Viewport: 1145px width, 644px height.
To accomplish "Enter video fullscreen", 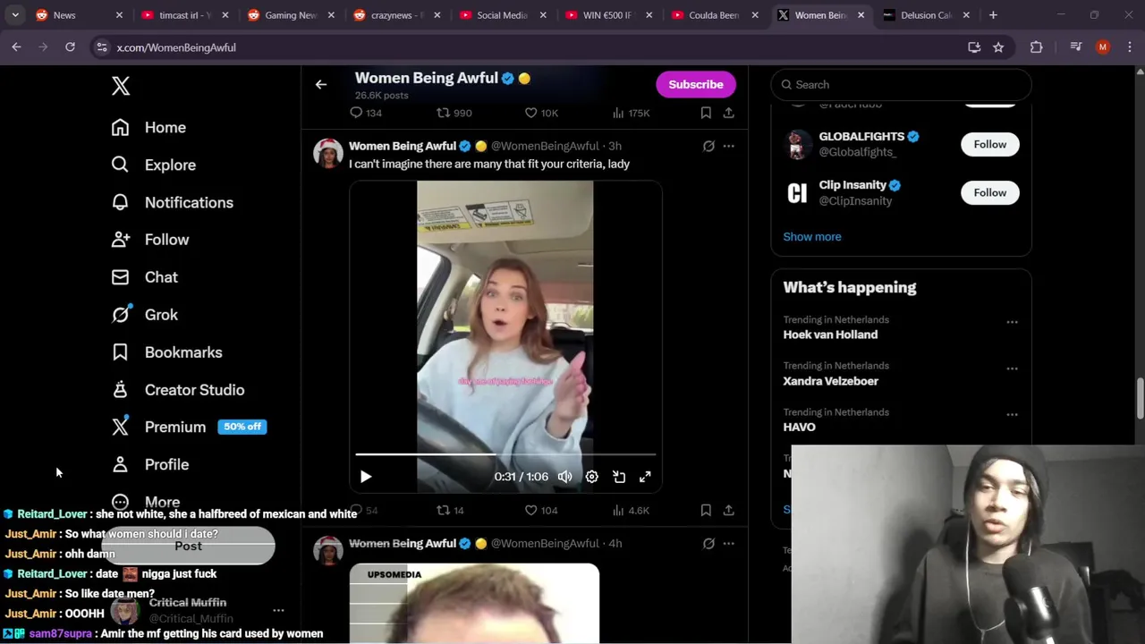I will click(x=645, y=477).
